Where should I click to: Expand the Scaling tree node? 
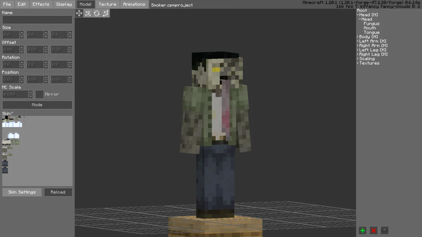pos(358,59)
